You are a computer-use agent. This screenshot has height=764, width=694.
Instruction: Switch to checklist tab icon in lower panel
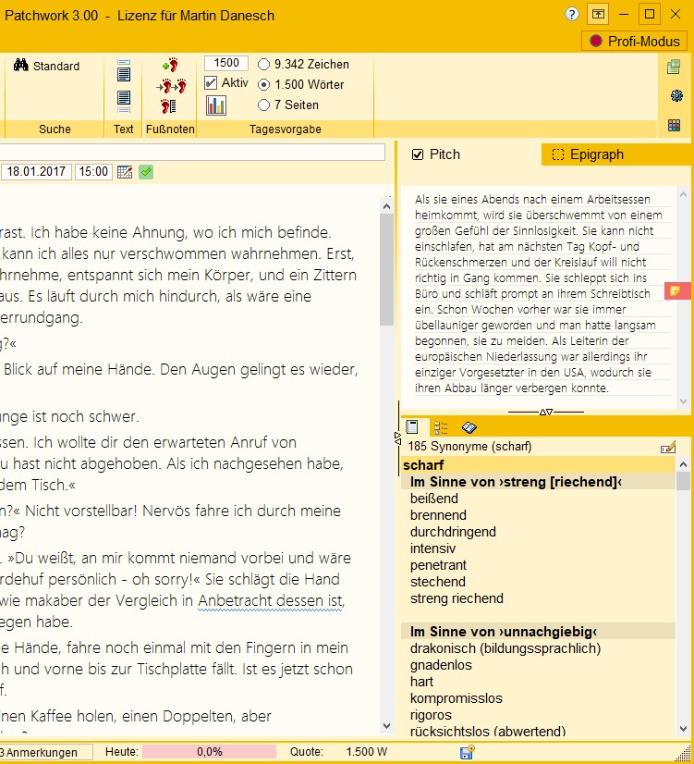[x=441, y=428]
